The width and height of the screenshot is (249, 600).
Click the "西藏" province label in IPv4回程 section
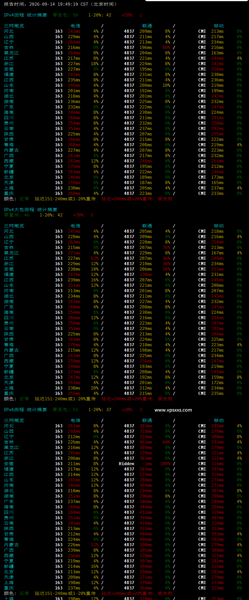point(9,161)
